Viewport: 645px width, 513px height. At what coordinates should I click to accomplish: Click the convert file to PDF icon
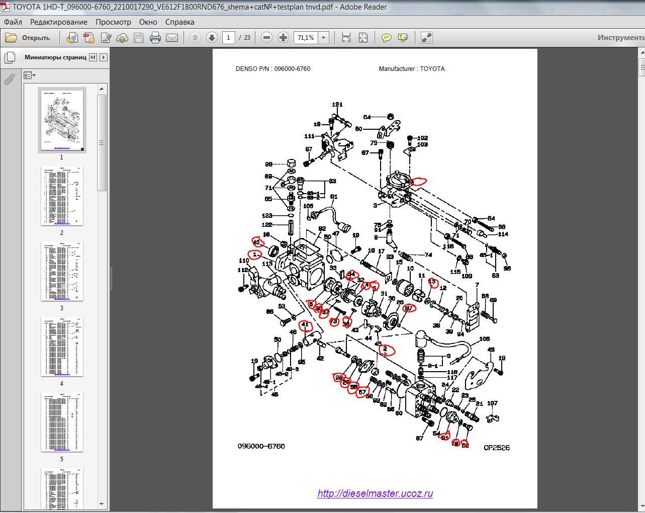tap(72, 38)
